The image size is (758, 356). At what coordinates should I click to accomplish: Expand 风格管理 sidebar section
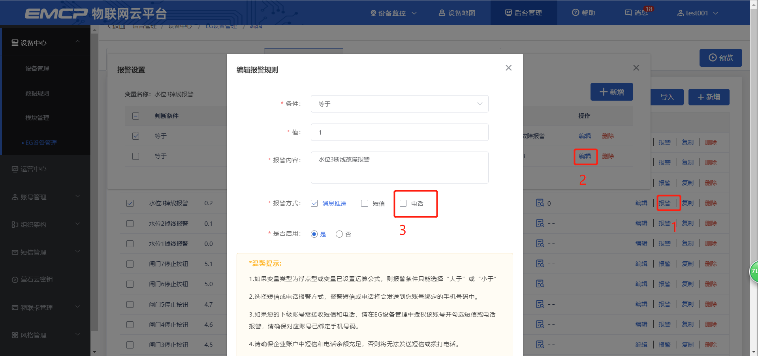click(x=45, y=335)
